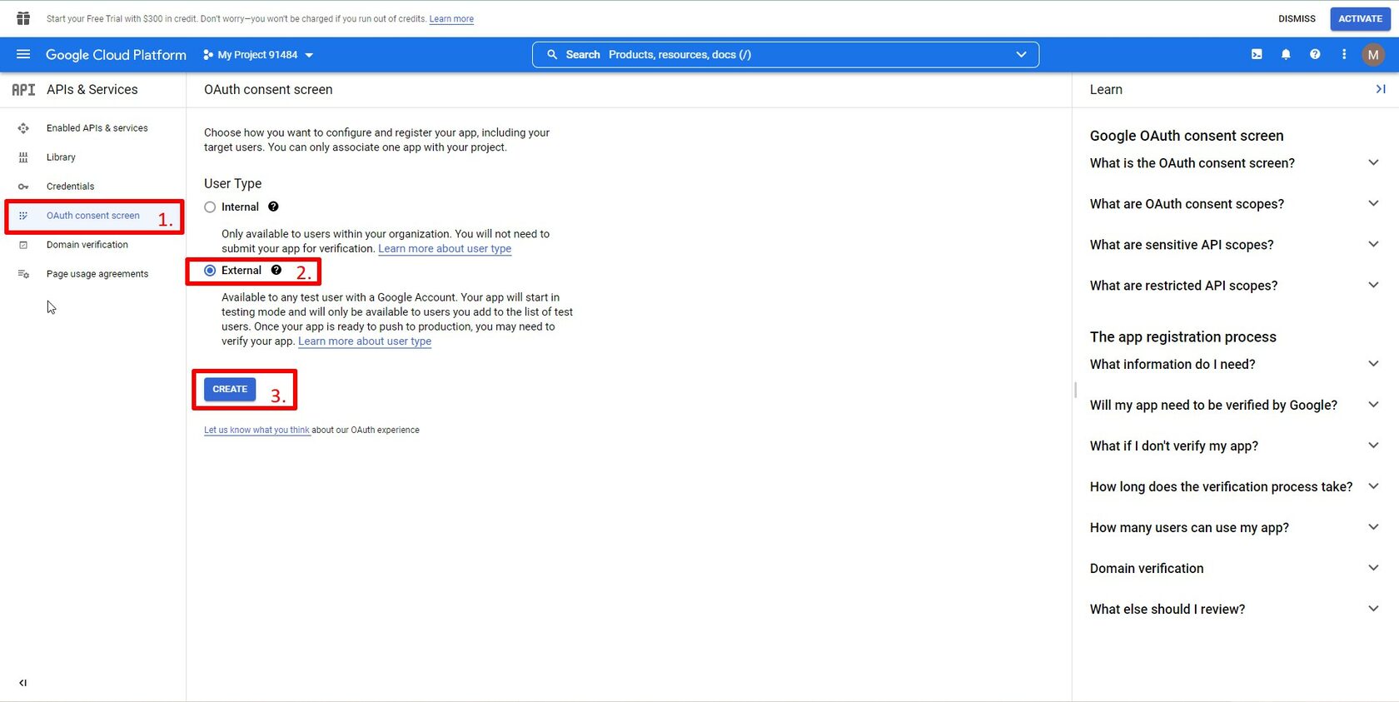
Task: Open the notifications bell
Action: [1286, 54]
